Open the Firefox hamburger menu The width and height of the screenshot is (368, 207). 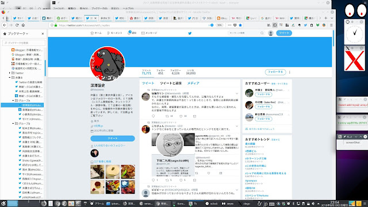pos(331,25)
